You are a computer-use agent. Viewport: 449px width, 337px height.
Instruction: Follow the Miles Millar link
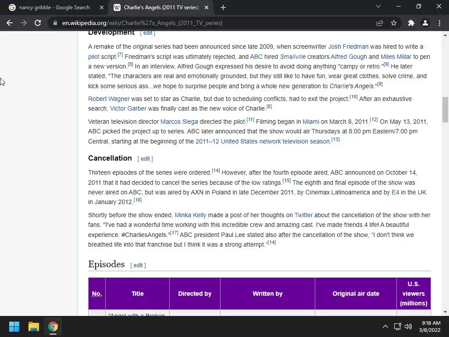[396, 57]
